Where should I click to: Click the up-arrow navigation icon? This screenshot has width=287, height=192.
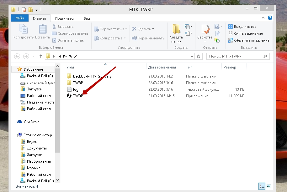click(x=41, y=56)
